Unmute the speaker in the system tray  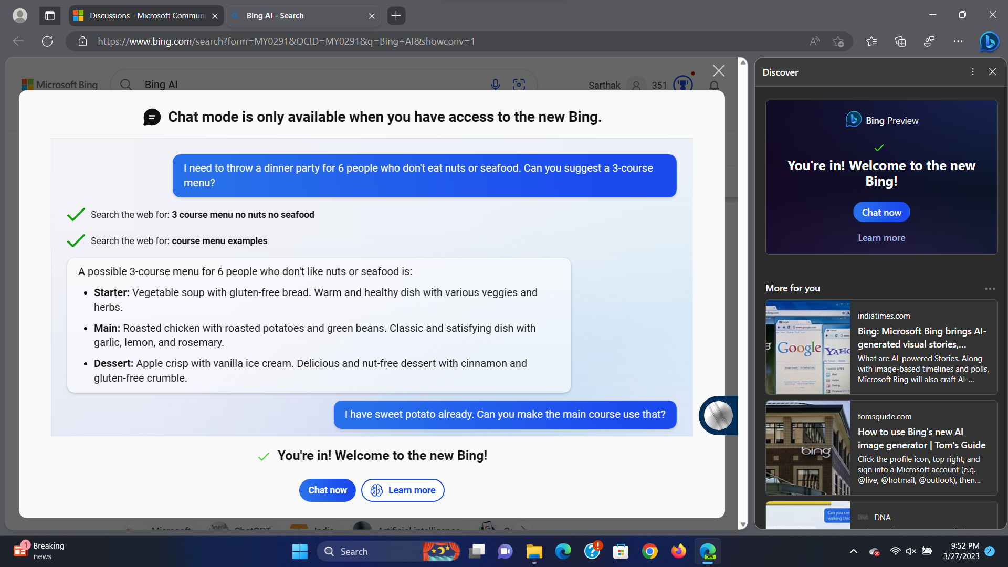coord(911,551)
